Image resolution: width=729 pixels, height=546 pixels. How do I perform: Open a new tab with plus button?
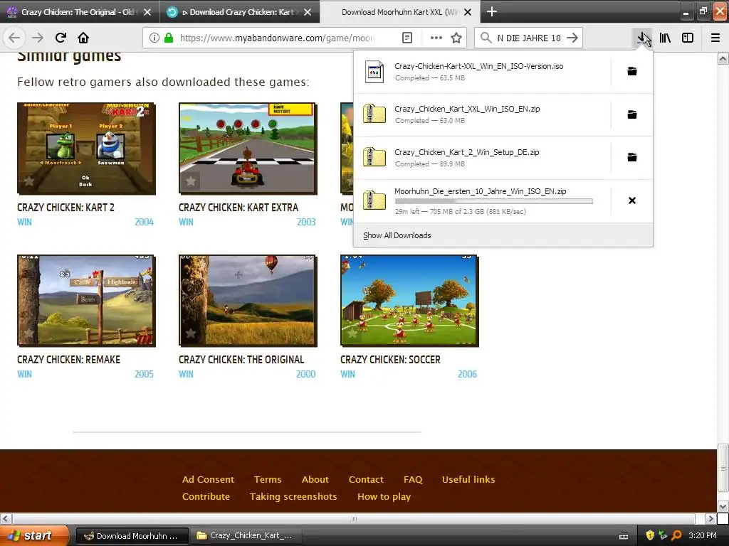[x=491, y=11]
